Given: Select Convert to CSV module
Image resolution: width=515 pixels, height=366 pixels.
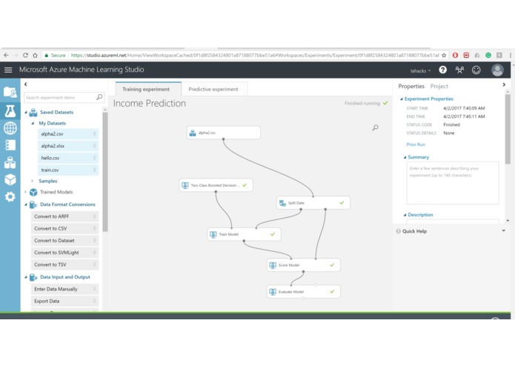Looking at the screenshot, I should coord(64,228).
